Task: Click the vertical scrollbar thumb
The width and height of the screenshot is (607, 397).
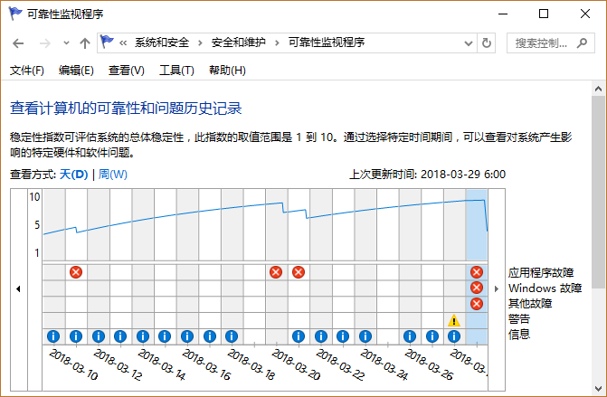Action: [598, 192]
